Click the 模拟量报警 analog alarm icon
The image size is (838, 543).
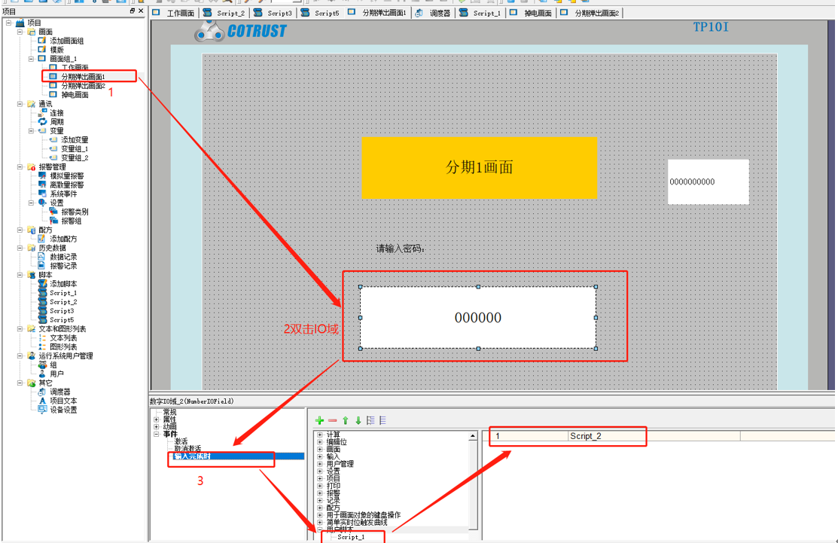click(x=42, y=175)
